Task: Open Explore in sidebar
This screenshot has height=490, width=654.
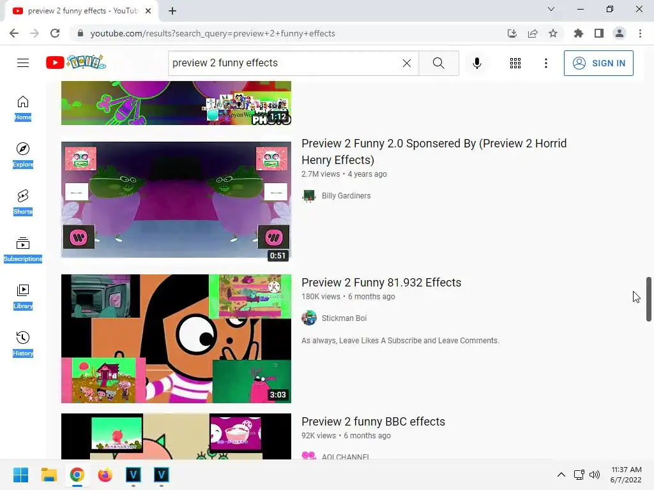Action: (x=23, y=156)
